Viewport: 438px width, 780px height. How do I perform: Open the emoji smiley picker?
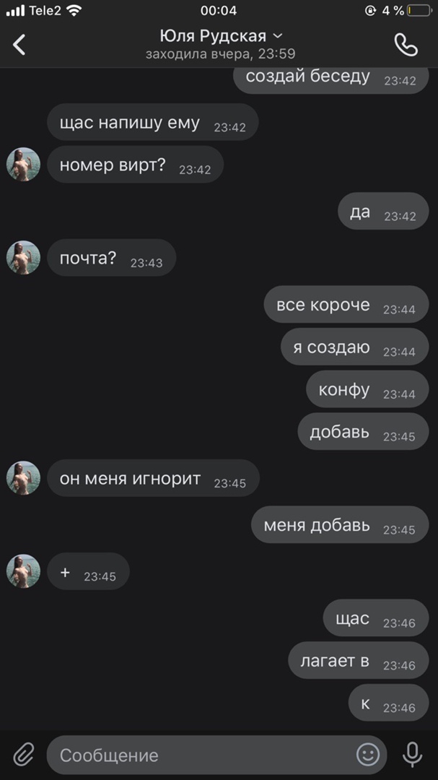coord(368,755)
